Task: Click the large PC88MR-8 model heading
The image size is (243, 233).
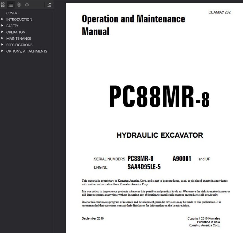Action: [159, 96]
